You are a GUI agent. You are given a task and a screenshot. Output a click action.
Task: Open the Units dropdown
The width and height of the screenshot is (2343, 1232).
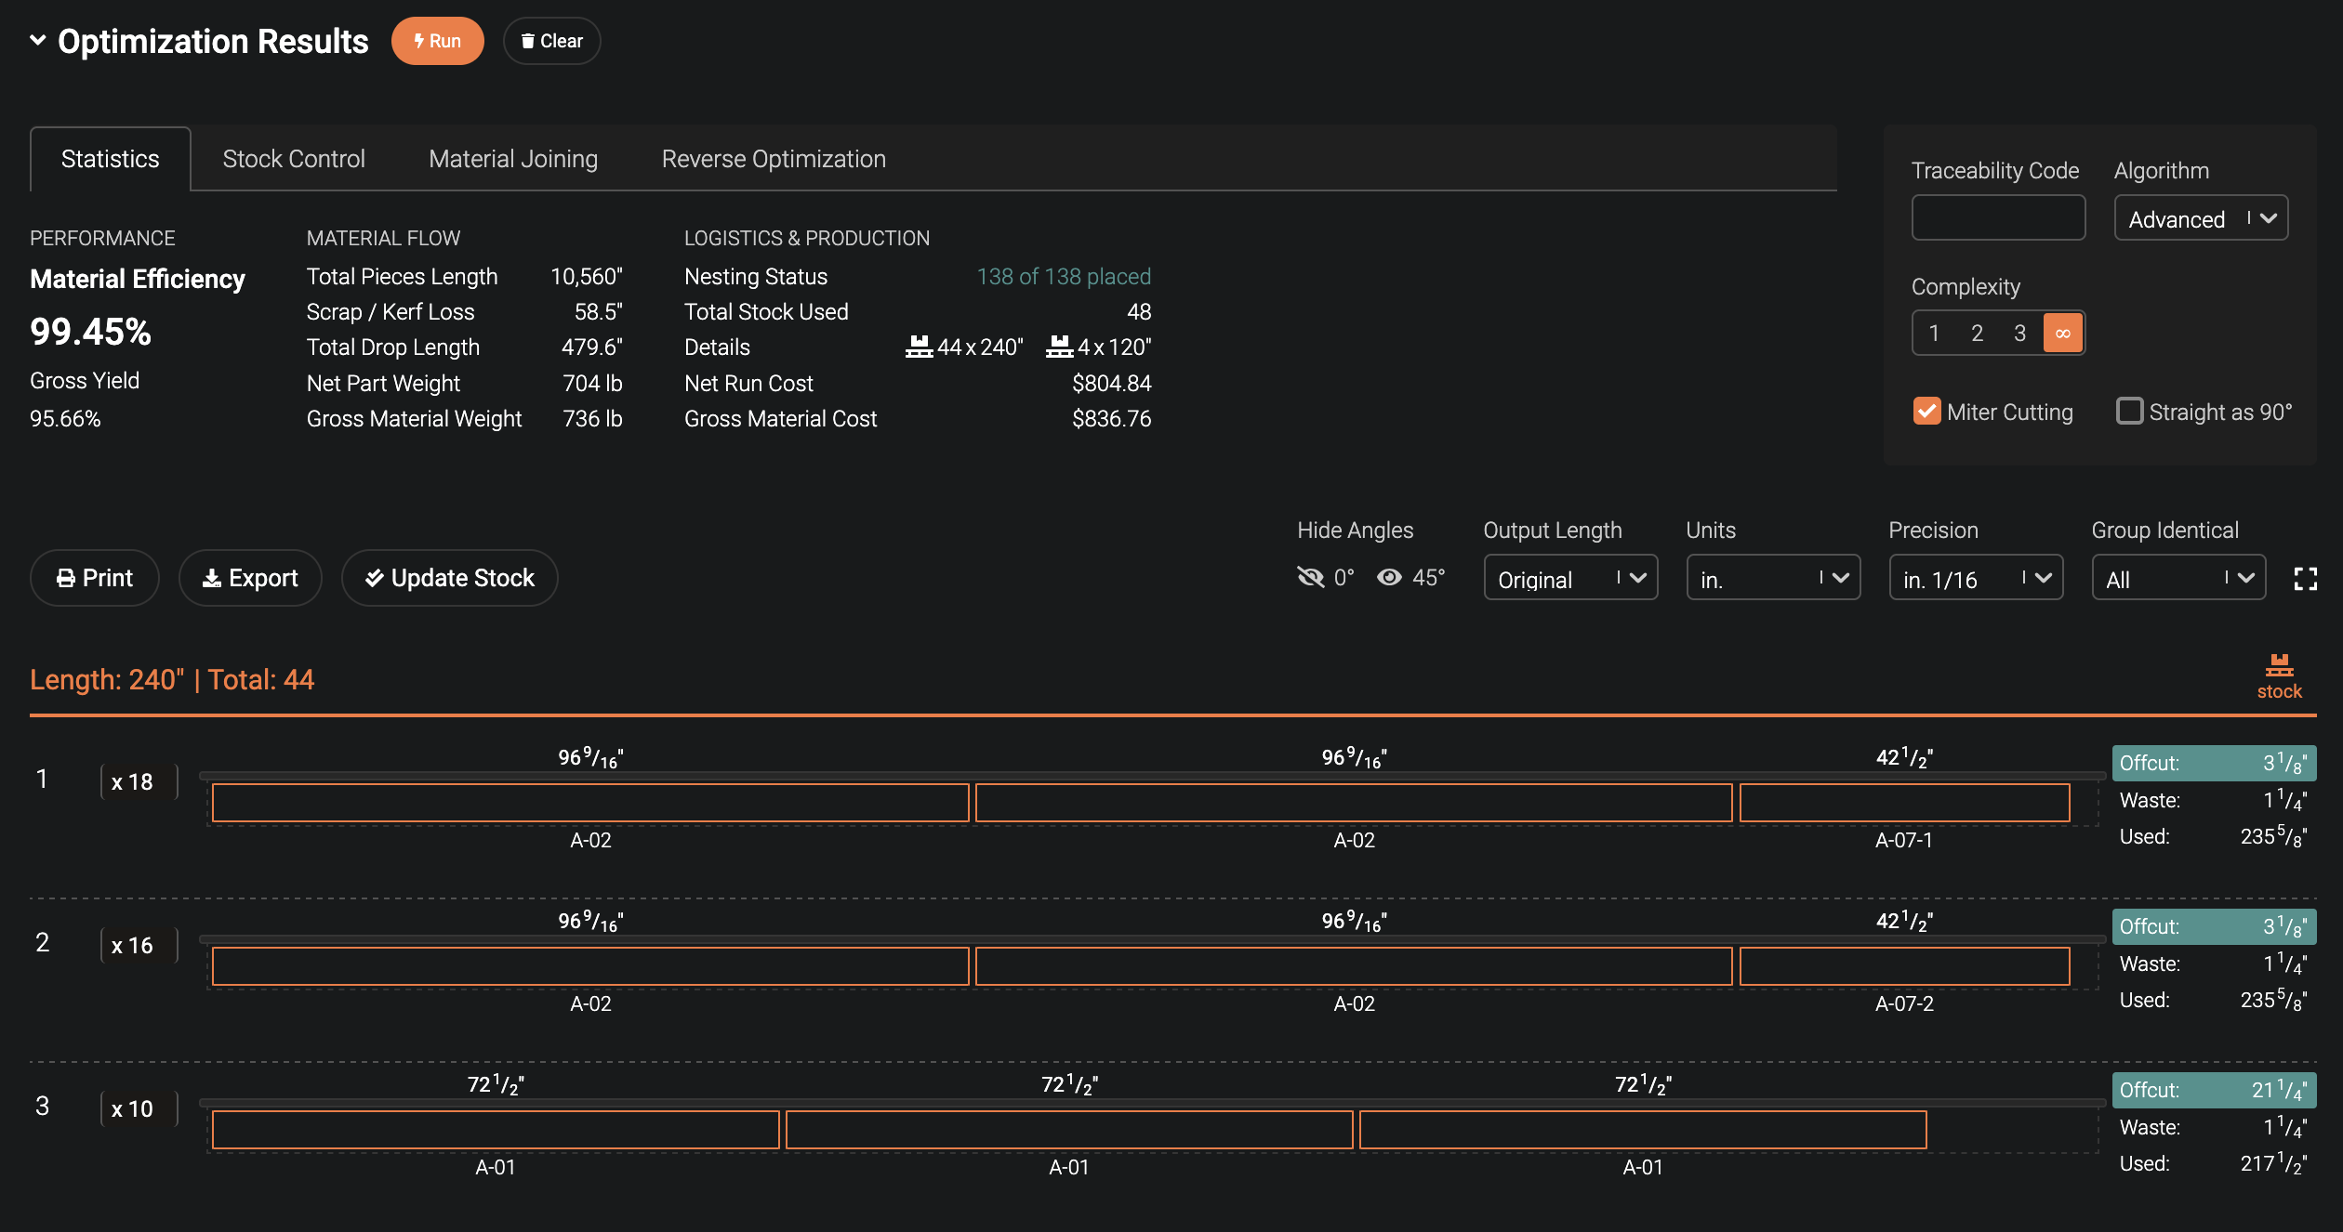coord(1773,578)
